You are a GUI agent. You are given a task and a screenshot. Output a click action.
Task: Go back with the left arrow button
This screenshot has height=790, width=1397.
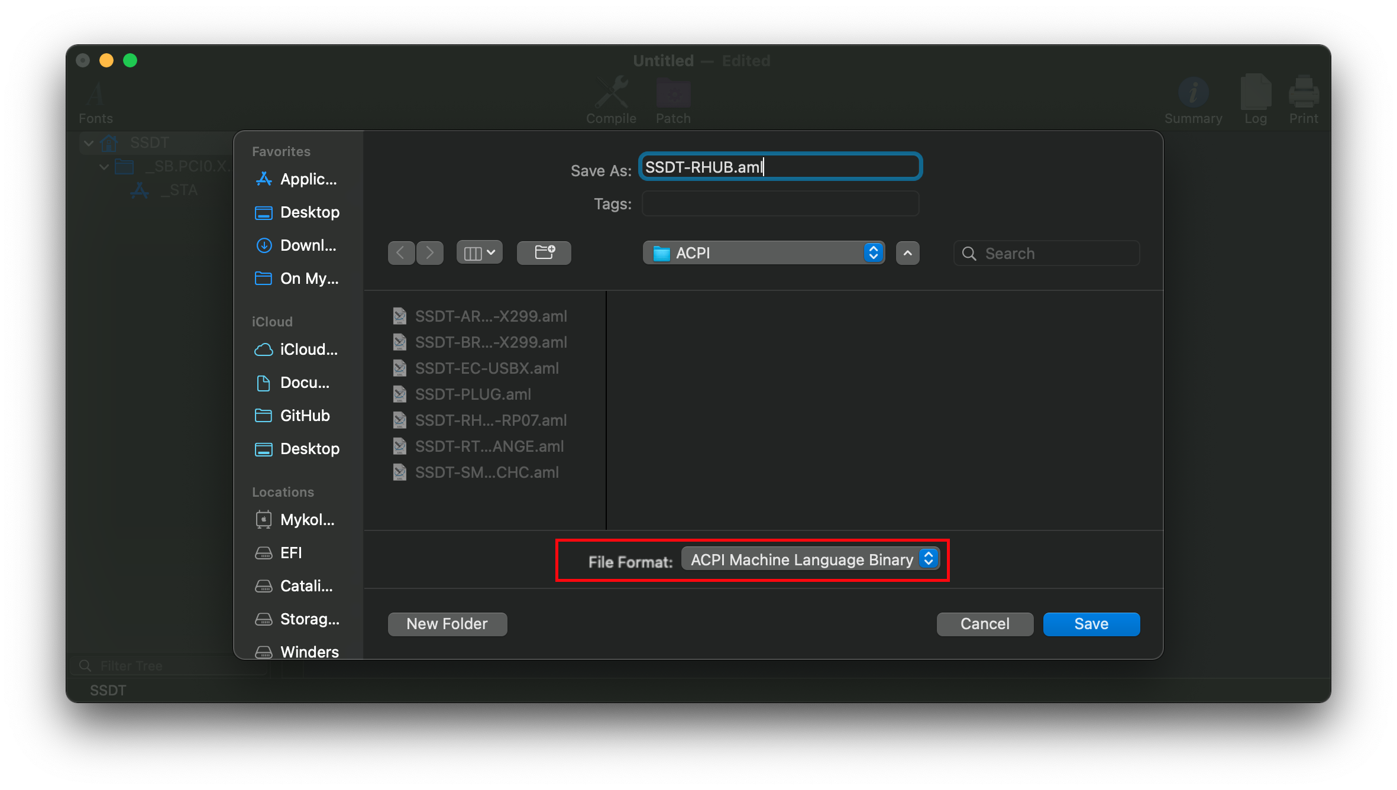click(x=401, y=253)
